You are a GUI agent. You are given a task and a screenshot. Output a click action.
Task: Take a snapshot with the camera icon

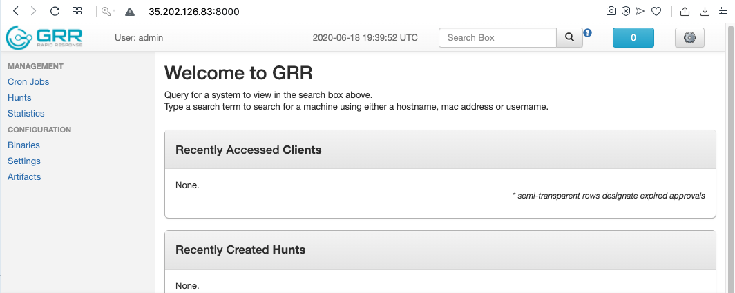point(611,11)
